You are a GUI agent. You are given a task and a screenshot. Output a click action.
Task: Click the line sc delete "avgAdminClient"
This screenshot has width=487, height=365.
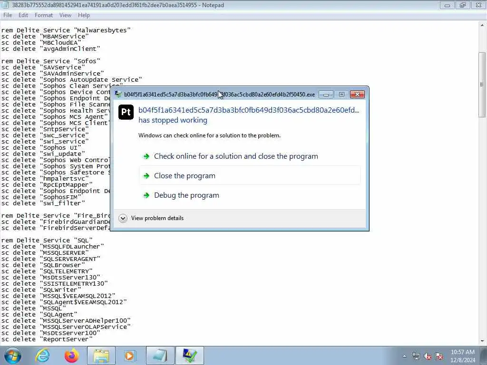coord(50,49)
